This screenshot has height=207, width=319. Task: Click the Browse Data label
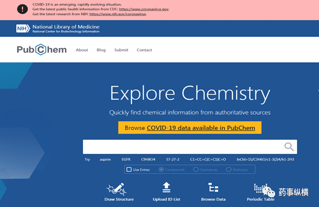213,200
